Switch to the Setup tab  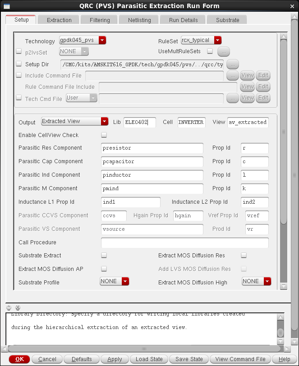[21, 20]
